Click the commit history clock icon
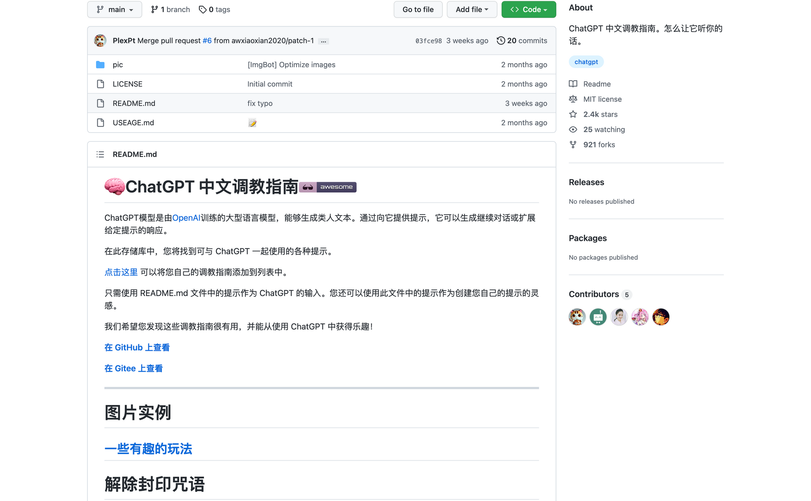 (501, 41)
